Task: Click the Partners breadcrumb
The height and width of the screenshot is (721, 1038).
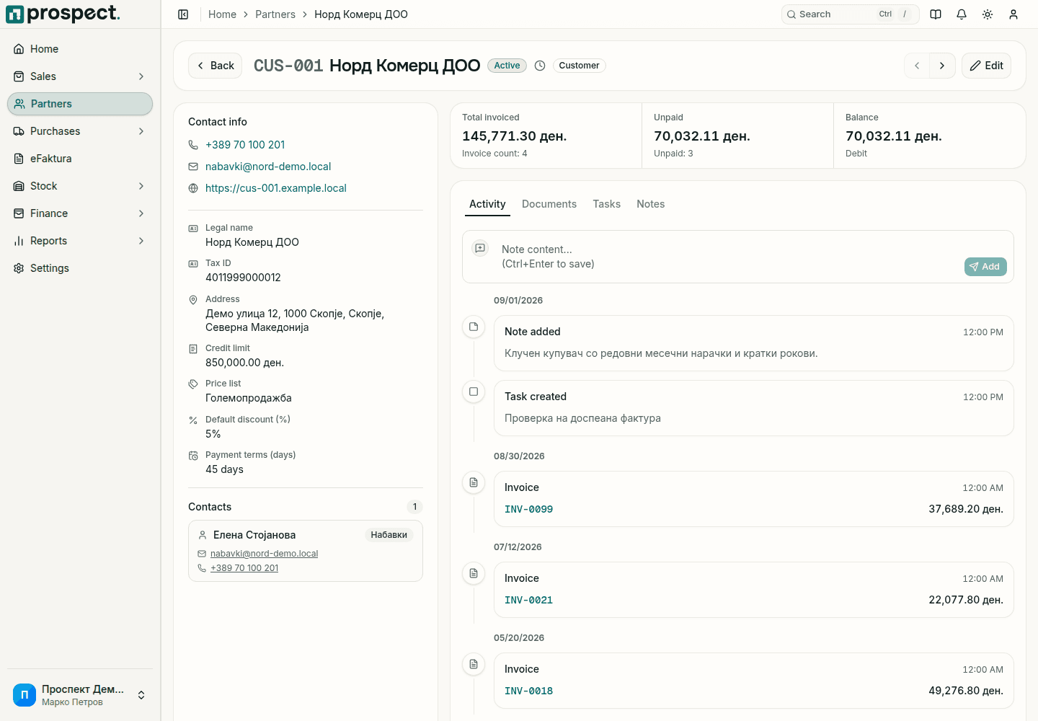Action: coord(275,14)
